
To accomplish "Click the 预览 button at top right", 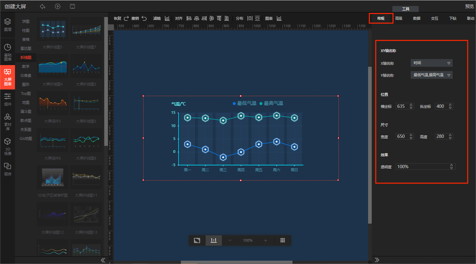I will tap(469, 6).
